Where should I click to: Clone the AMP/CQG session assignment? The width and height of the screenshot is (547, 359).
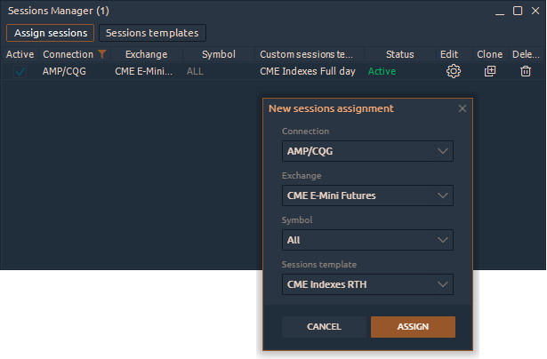tap(489, 71)
